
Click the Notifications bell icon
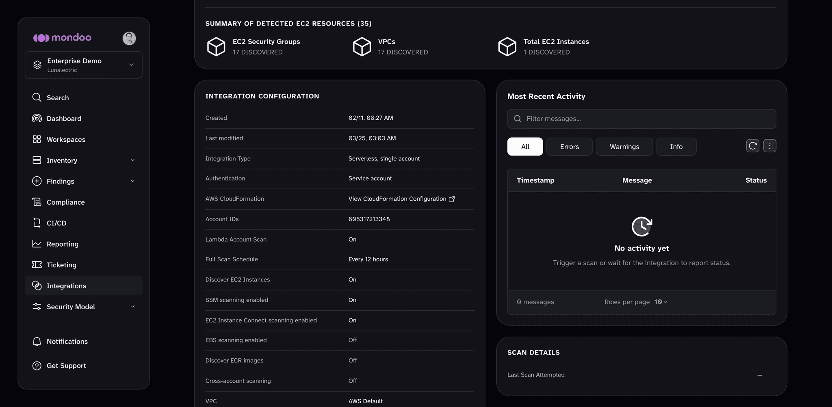pyautogui.click(x=37, y=342)
